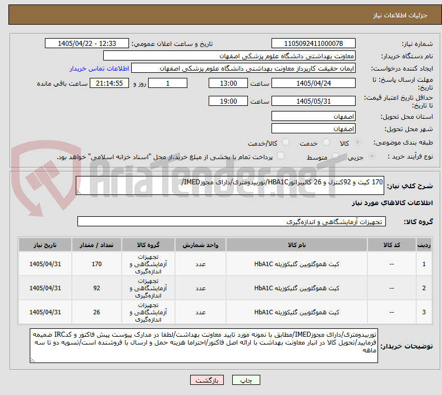The image size is (442, 395).
Task: Click remaining days field showing 1
Action: (x=168, y=83)
